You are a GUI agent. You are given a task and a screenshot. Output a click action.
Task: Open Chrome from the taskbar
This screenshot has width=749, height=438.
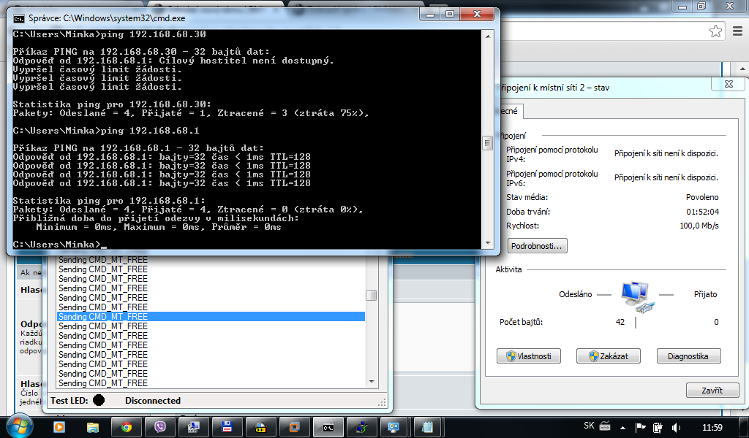pos(126,426)
